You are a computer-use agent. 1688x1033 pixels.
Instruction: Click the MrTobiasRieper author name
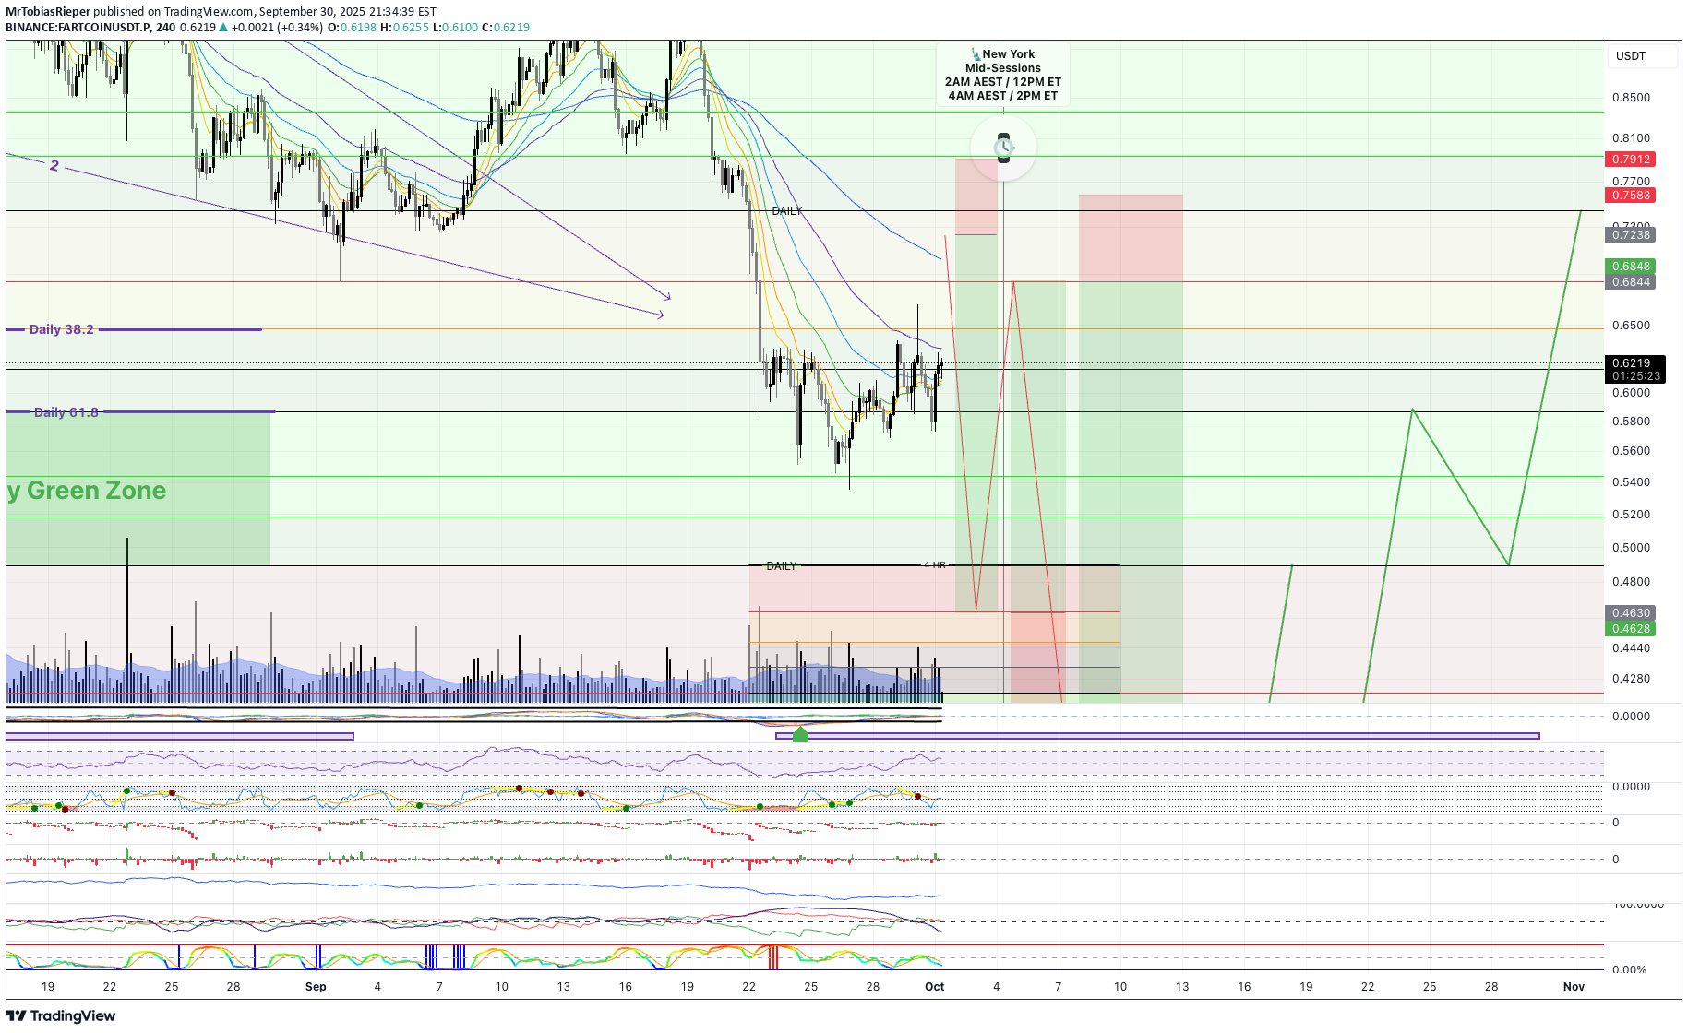48,12
